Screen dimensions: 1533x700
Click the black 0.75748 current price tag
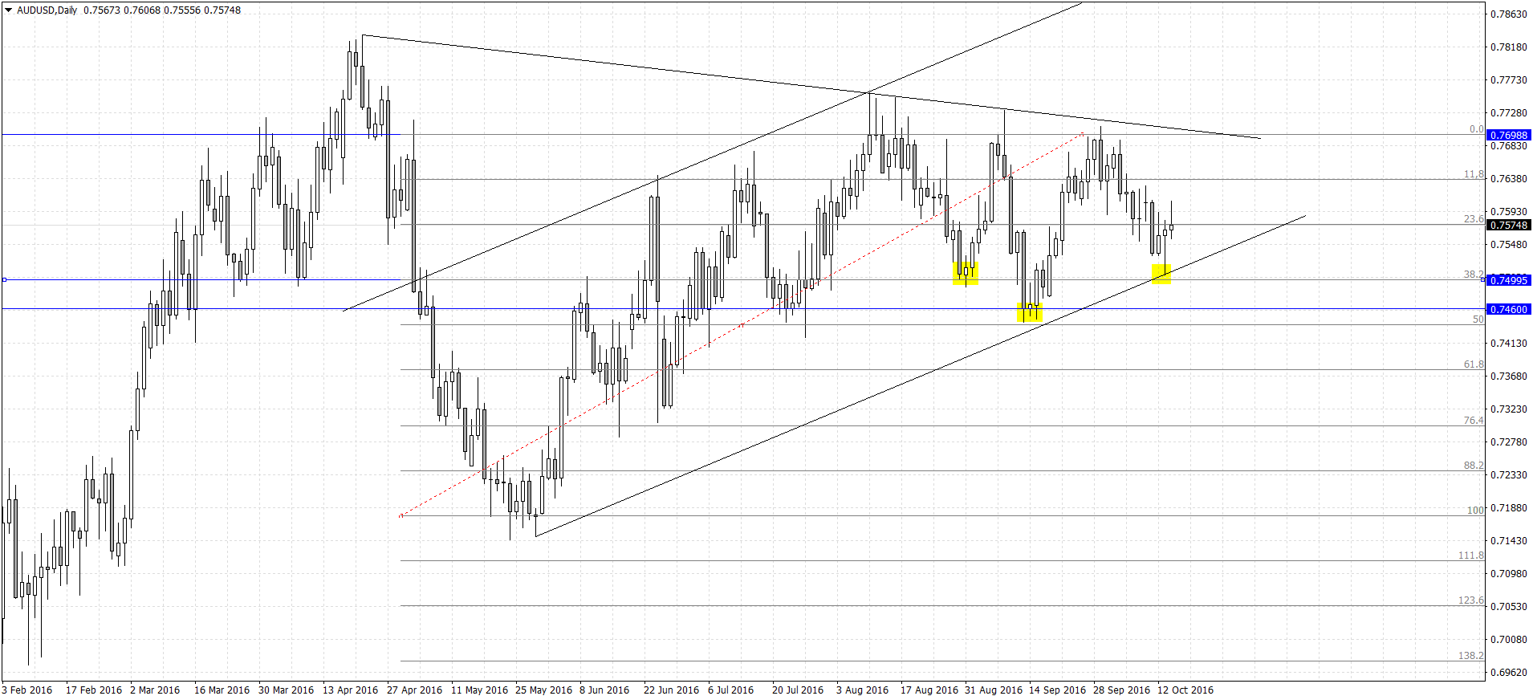point(1509,225)
